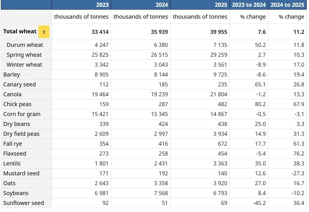Click the Soybeans 2025 value 6 793
This screenshot has height=212, width=309.
[x=218, y=193]
